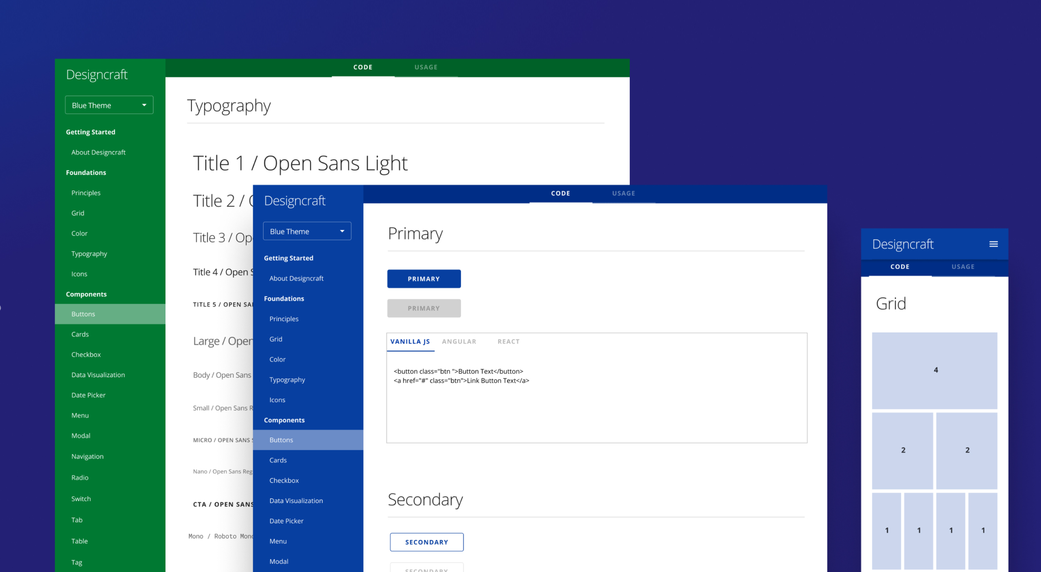1041x572 pixels.
Task: Click the blue PRIMARY button
Action: tap(423, 279)
